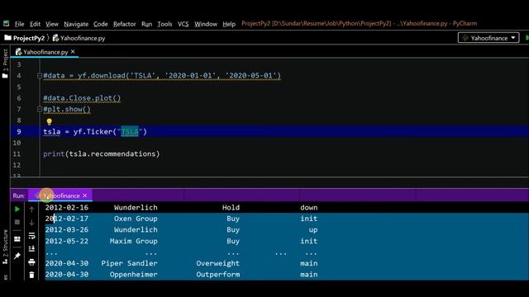Open the Tools menu

point(164,24)
